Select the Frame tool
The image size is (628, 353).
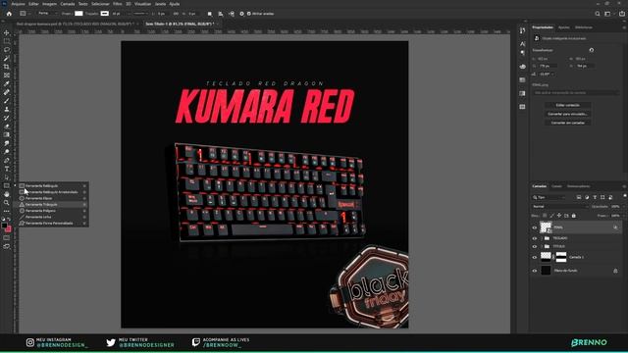7,76
